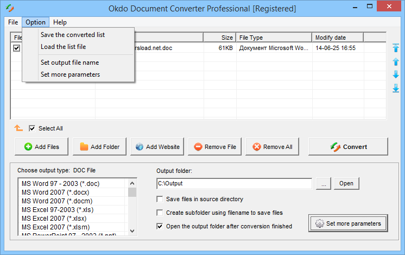Move the selected file down one position

point(396,74)
